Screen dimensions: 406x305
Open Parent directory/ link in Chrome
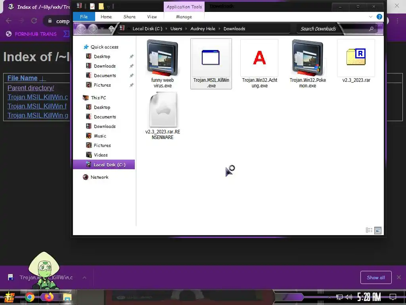[x=31, y=88]
